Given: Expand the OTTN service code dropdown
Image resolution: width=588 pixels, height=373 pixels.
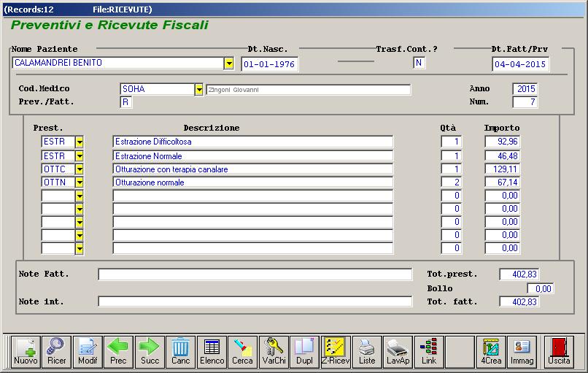Looking at the screenshot, I should (79, 182).
